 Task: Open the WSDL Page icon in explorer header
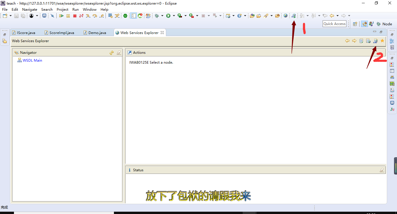[375, 41]
